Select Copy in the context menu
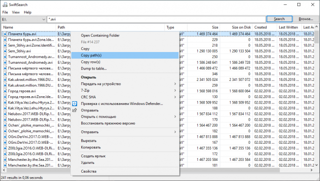Image resolution: width=320 pixels, height=181 pixels. point(125,49)
